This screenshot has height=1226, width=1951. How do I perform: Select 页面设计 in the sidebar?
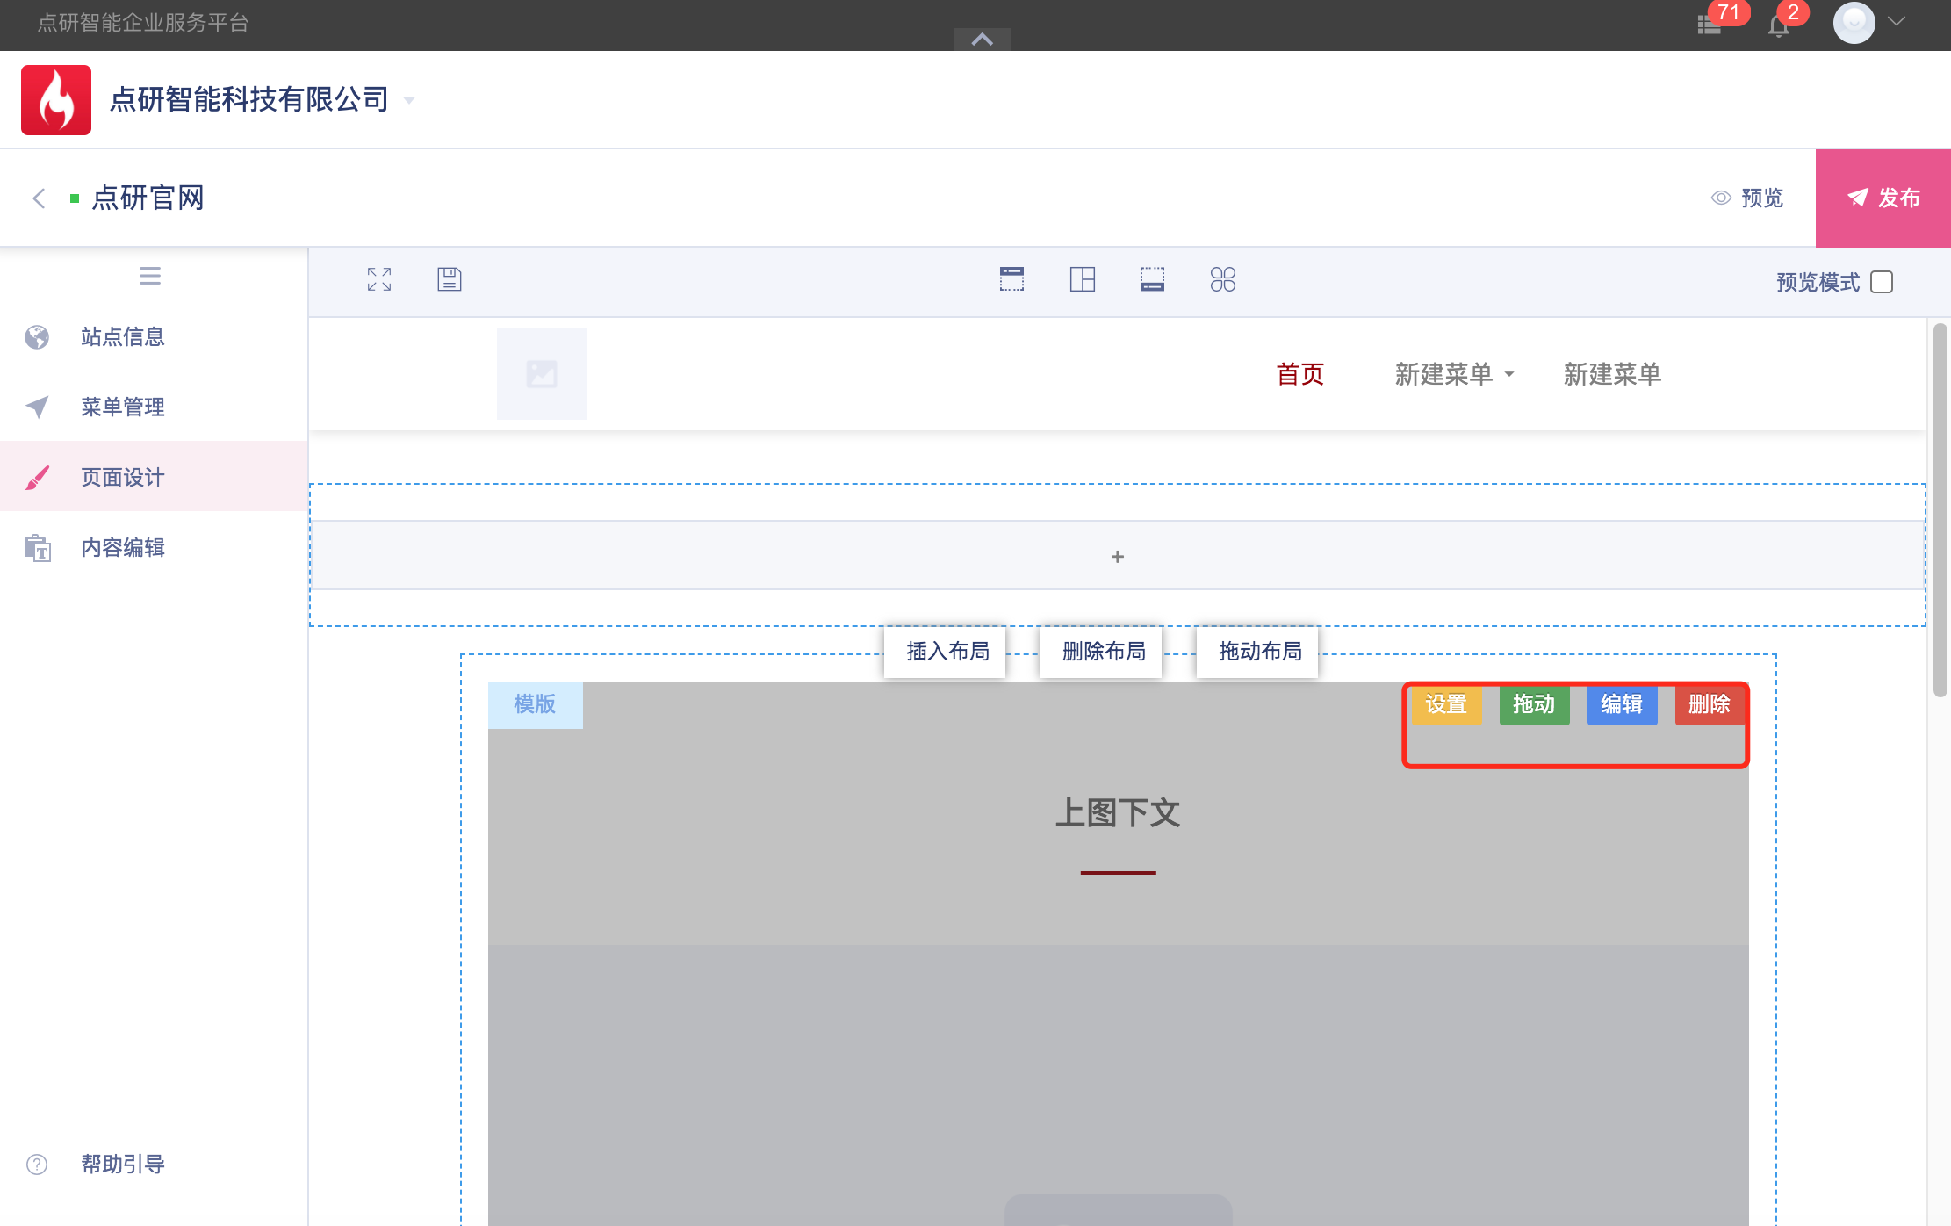(154, 477)
